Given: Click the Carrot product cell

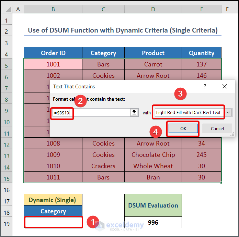Looking at the screenshot, I should click(153, 64).
